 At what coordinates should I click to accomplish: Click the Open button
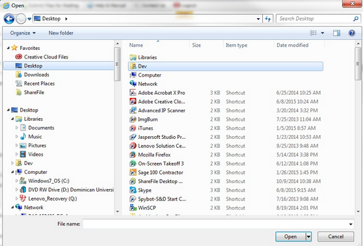(x=291, y=236)
